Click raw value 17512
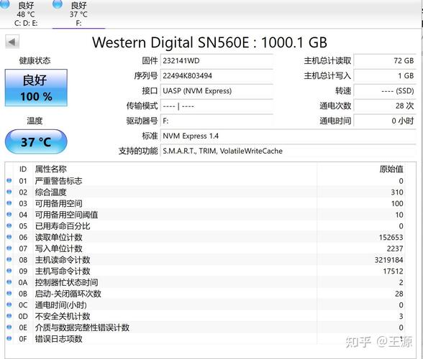 393,271
